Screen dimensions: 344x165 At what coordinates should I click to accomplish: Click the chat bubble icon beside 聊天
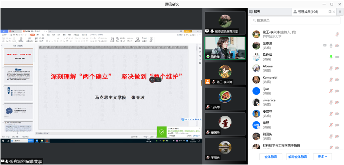[251, 12]
